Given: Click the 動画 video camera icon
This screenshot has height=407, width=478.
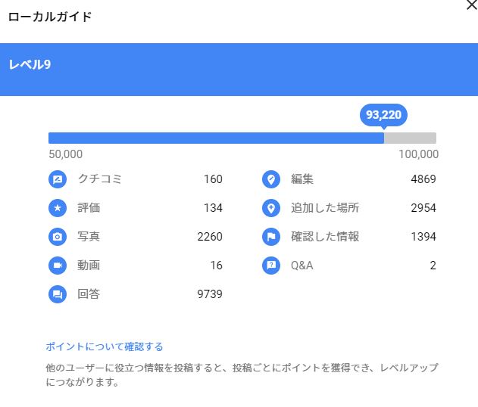Looking at the screenshot, I should 57,266.
